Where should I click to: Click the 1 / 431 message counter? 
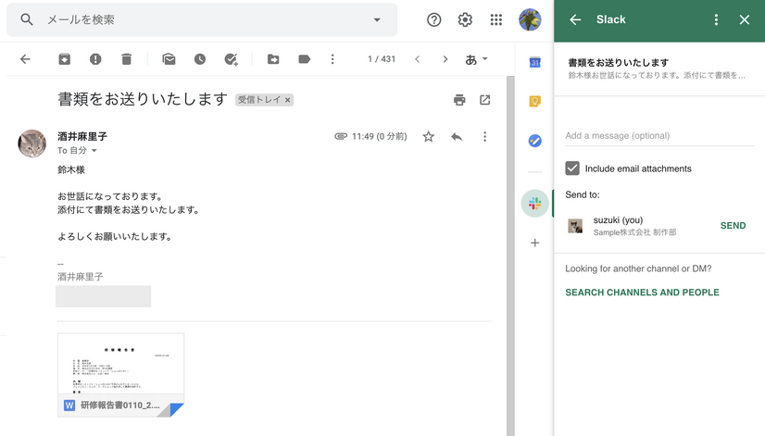382,59
